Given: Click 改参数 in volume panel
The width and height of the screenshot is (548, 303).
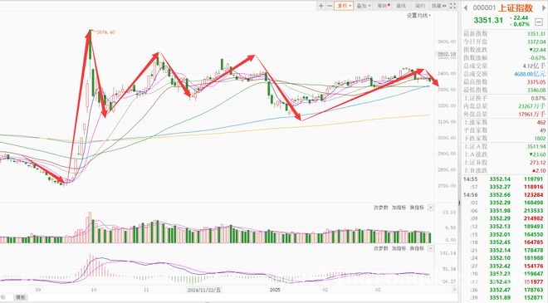Looking at the screenshot, I should (x=381, y=208).
